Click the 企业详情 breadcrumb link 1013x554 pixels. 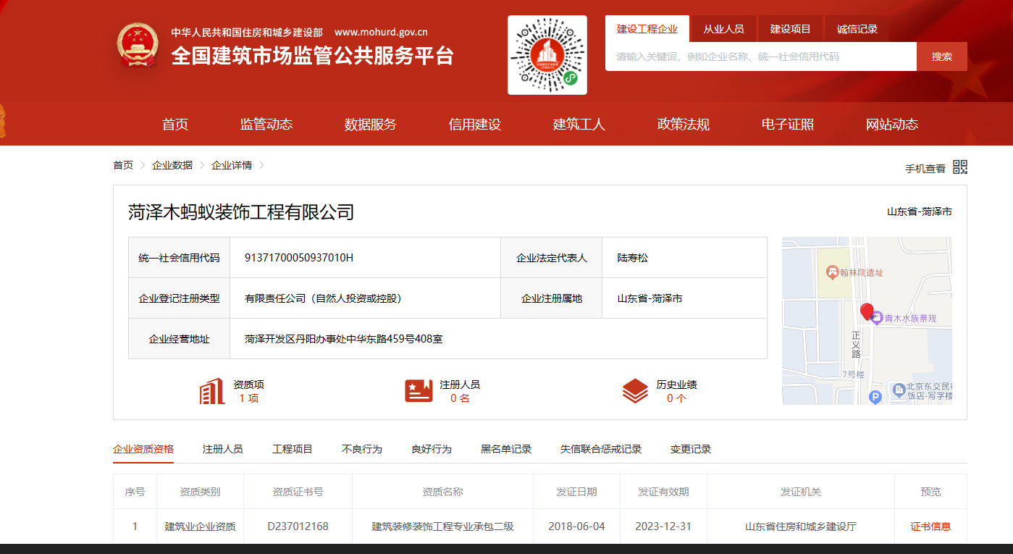coord(232,165)
